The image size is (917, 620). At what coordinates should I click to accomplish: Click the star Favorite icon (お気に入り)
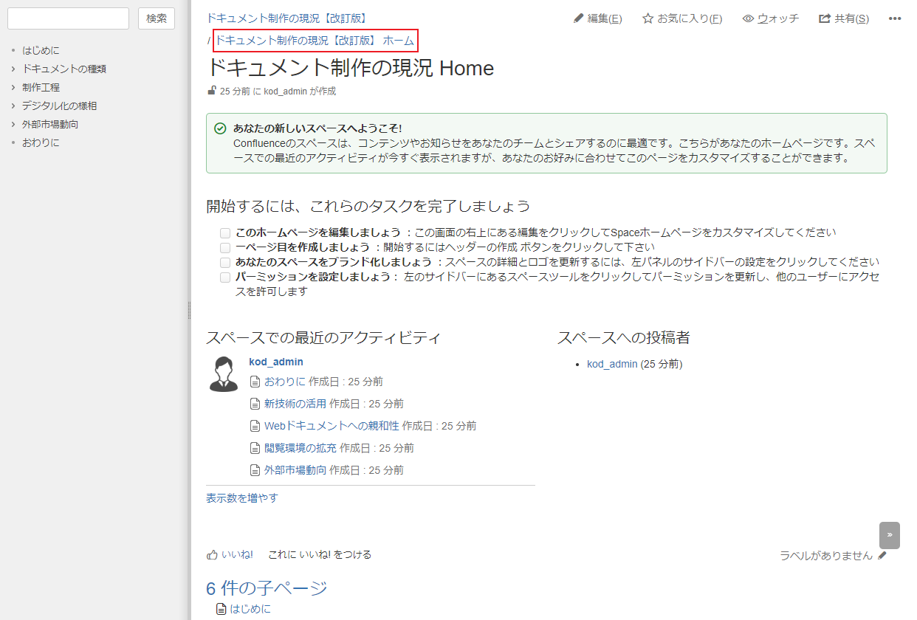click(648, 18)
